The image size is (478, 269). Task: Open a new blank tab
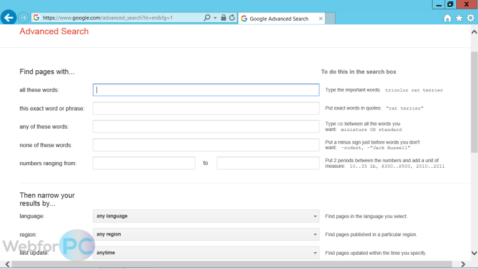[330, 18]
